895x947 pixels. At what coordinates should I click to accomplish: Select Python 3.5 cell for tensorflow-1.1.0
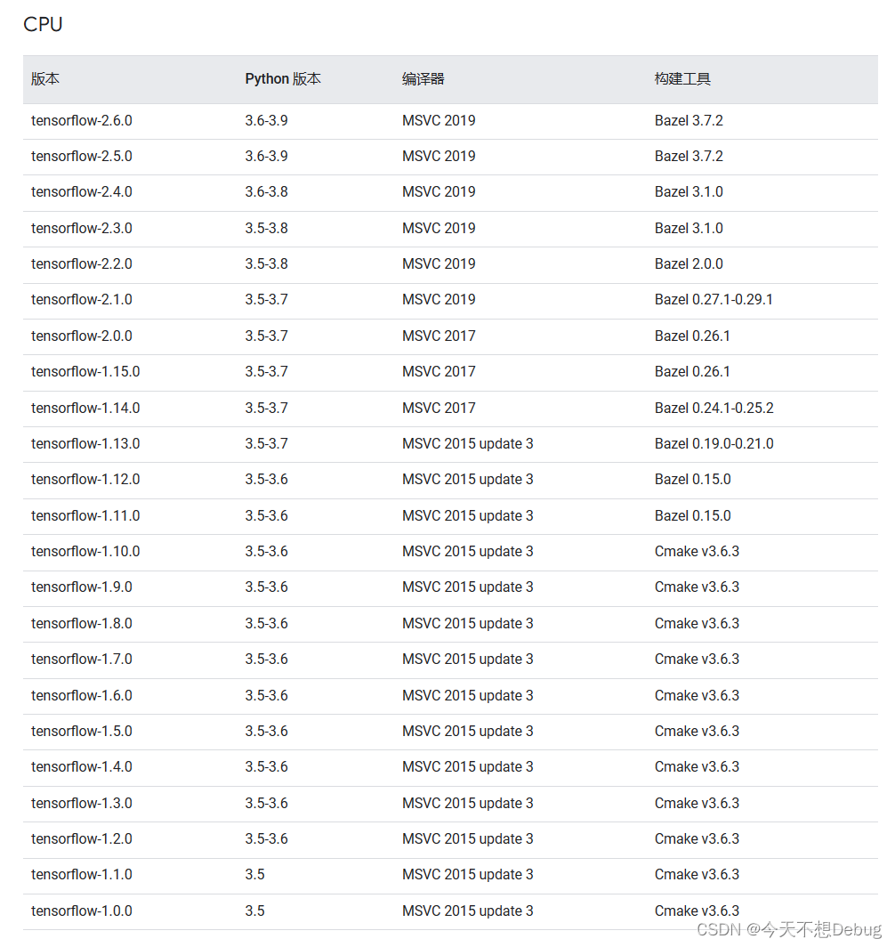(254, 875)
